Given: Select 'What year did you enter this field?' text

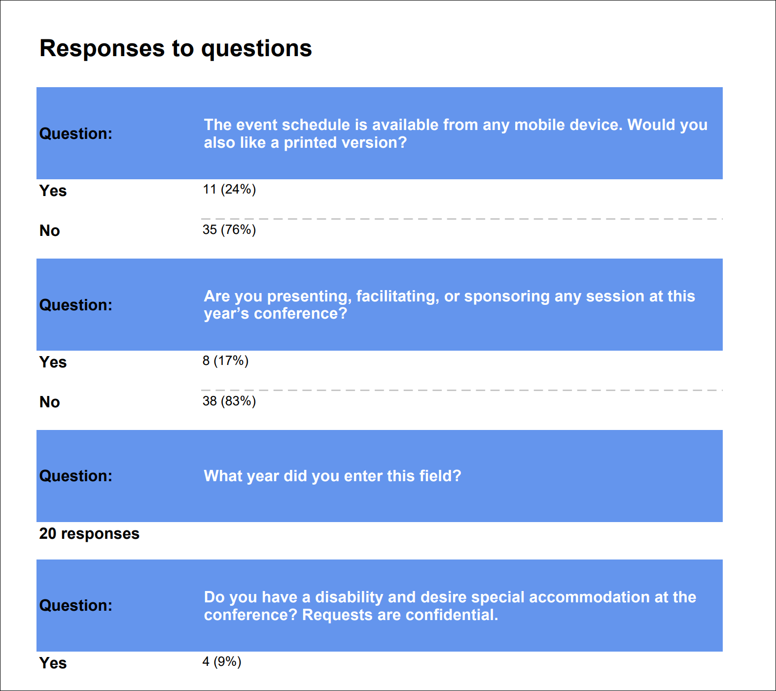Looking at the screenshot, I should tap(333, 476).
